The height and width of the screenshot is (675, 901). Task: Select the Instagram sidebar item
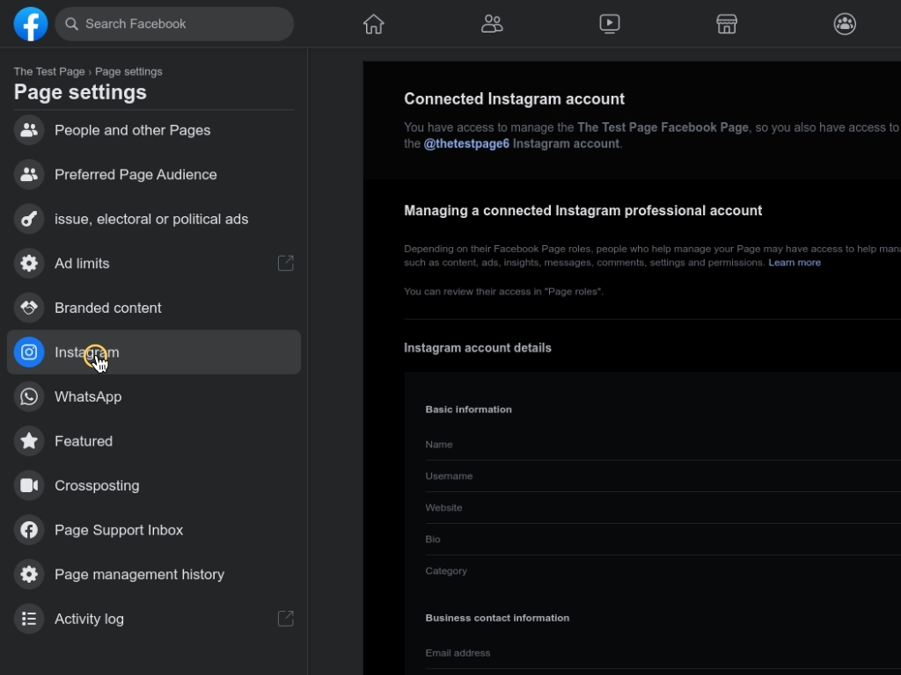154,352
